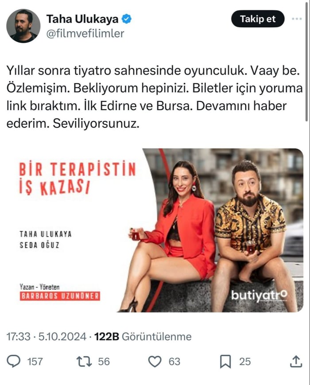Click the share upload icon

click(296, 361)
